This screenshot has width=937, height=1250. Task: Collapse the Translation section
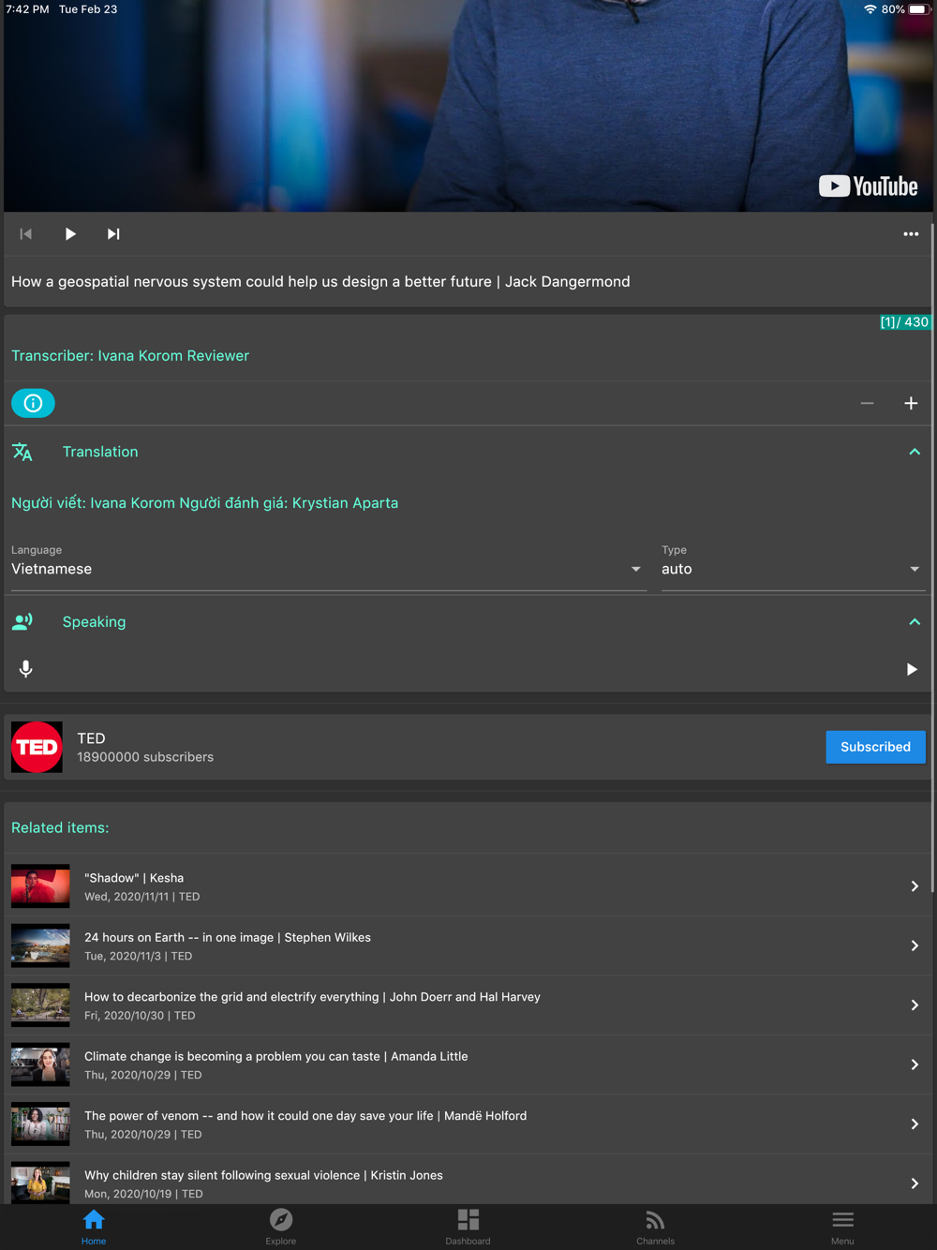(x=914, y=453)
